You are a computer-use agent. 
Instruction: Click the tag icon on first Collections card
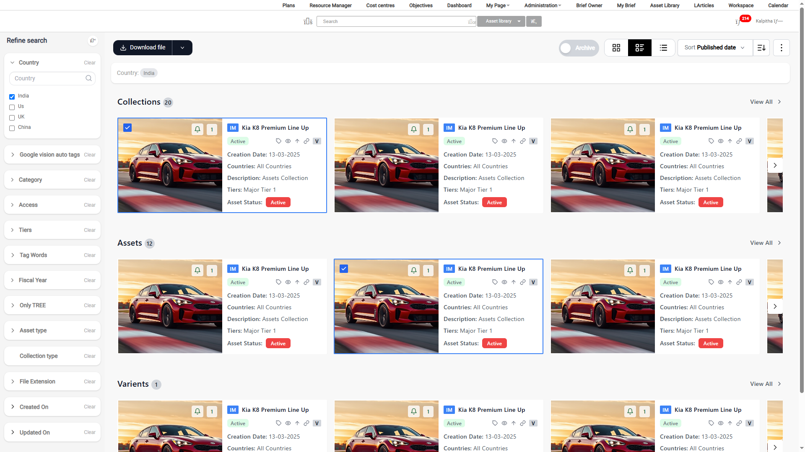coord(278,141)
